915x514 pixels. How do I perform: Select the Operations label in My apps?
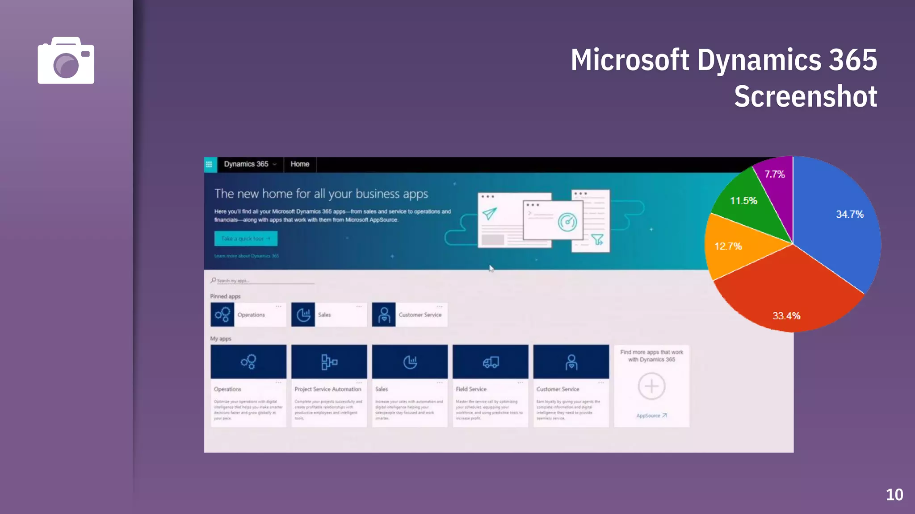pos(227,389)
